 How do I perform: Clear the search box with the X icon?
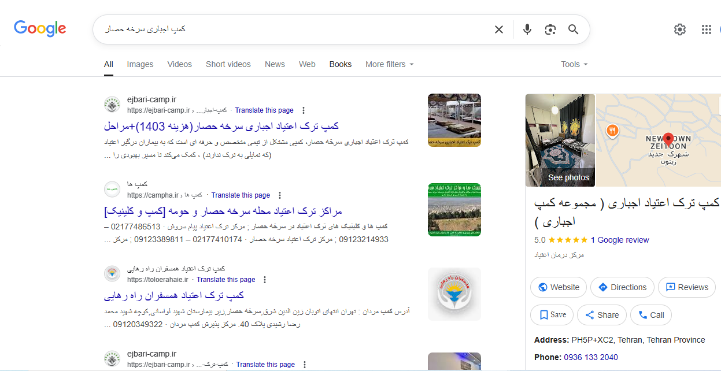[499, 29]
